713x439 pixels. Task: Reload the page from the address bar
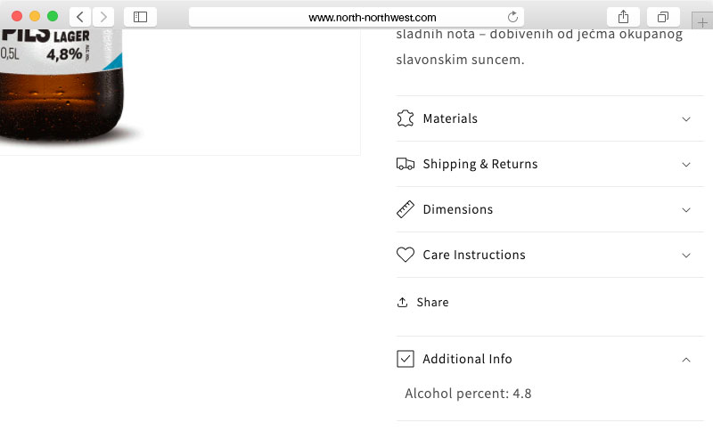[512, 17]
